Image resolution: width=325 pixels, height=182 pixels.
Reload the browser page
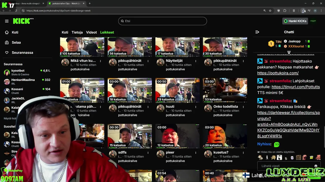click(16, 11)
